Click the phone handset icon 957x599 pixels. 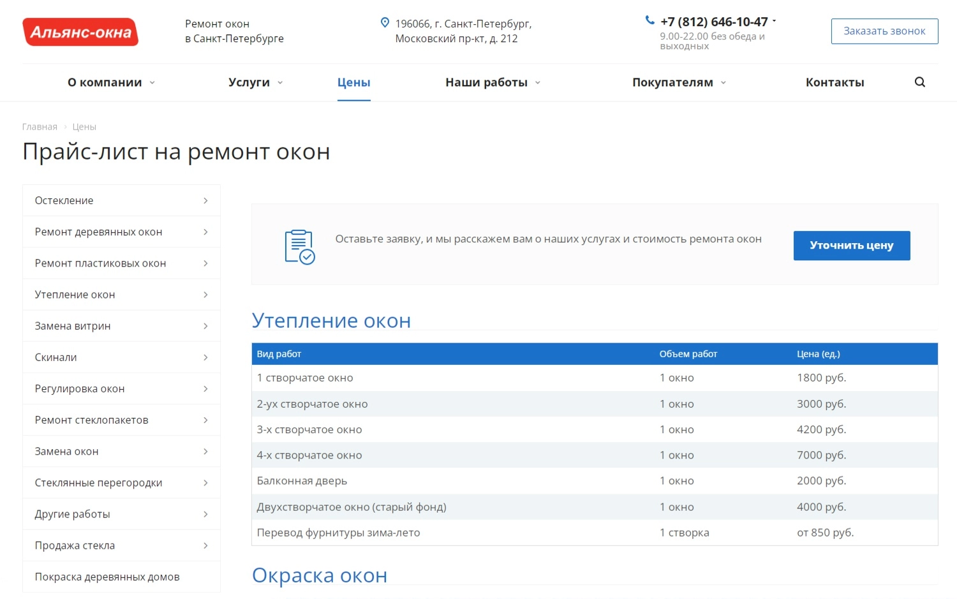tap(650, 20)
